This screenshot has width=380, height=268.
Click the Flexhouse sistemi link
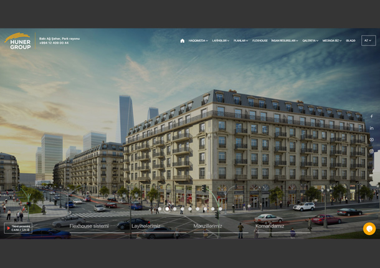pyautogui.click(x=89, y=226)
